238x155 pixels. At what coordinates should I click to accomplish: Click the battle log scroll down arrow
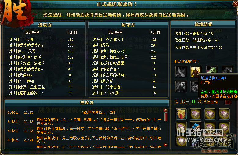point(166,145)
